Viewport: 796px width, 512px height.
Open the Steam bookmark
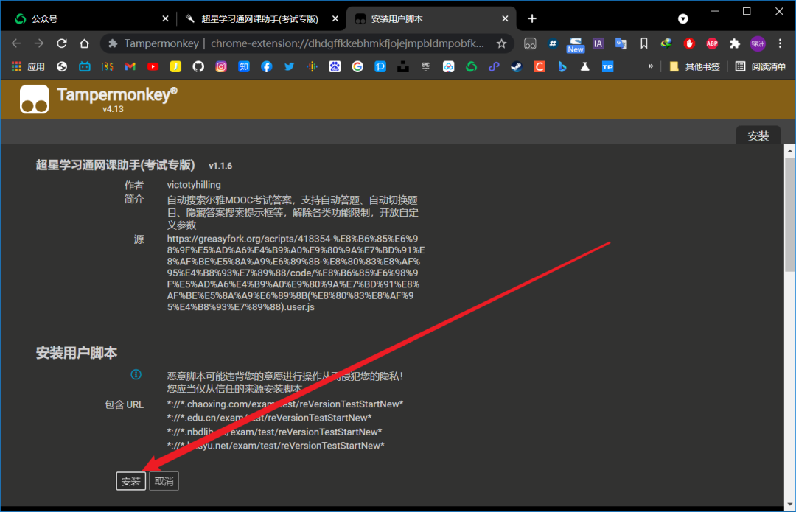[517, 66]
